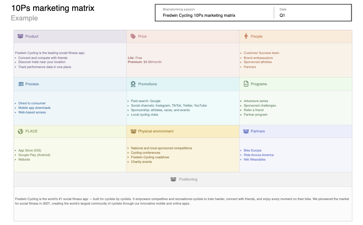The height and width of the screenshot is (225, 363).
Task: Select the Programs section heading
Action: [x=259, y=84]
